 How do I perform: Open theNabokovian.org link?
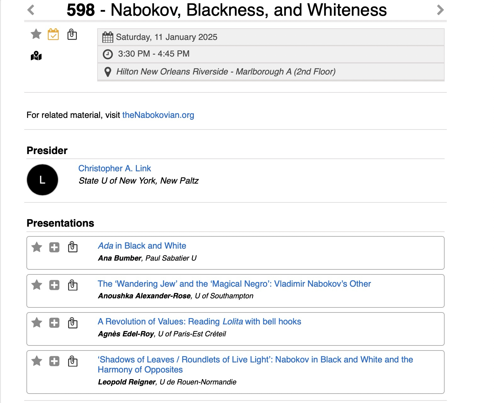(158, 115)
